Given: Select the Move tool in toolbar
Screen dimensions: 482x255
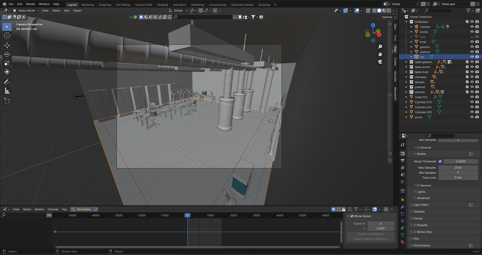Looking at the screenshot, I should (x=7, y=45).
